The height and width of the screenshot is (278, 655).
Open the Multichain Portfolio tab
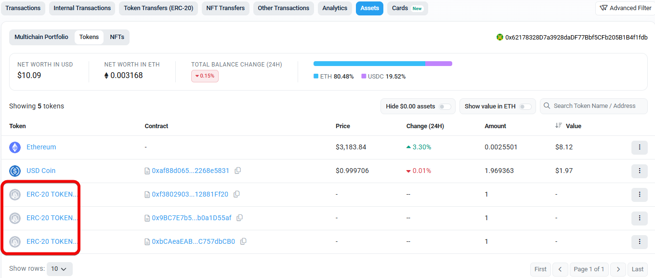[41, 37]
